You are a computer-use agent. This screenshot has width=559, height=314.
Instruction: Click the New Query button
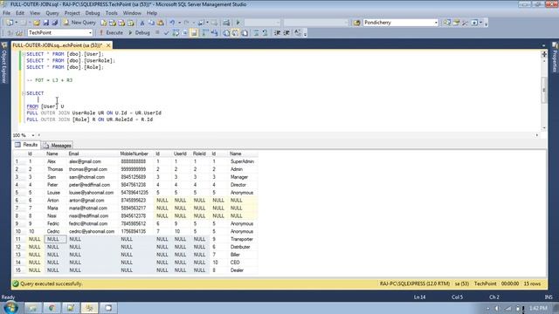tap(79, 23)
